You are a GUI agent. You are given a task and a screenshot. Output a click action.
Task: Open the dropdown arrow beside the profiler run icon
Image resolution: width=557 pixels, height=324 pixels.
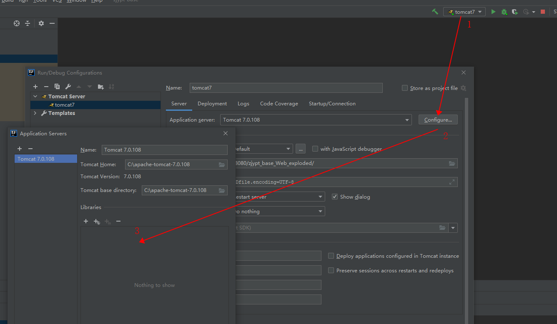(534, 12)
